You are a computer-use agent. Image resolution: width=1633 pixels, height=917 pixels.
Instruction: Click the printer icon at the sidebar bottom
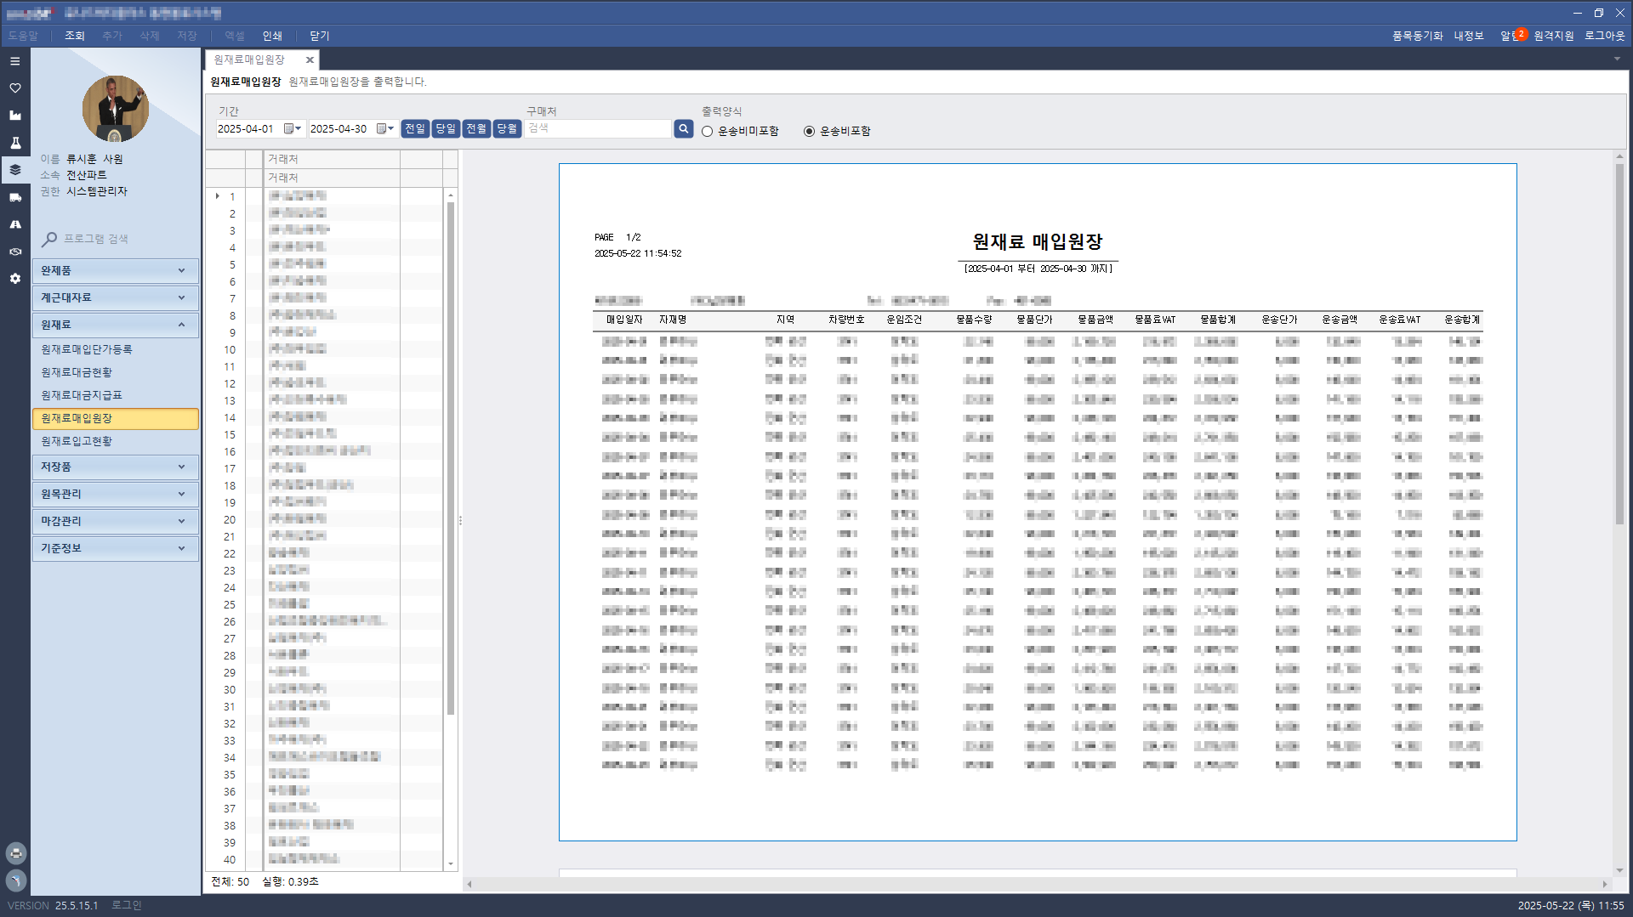click(16, 853)
